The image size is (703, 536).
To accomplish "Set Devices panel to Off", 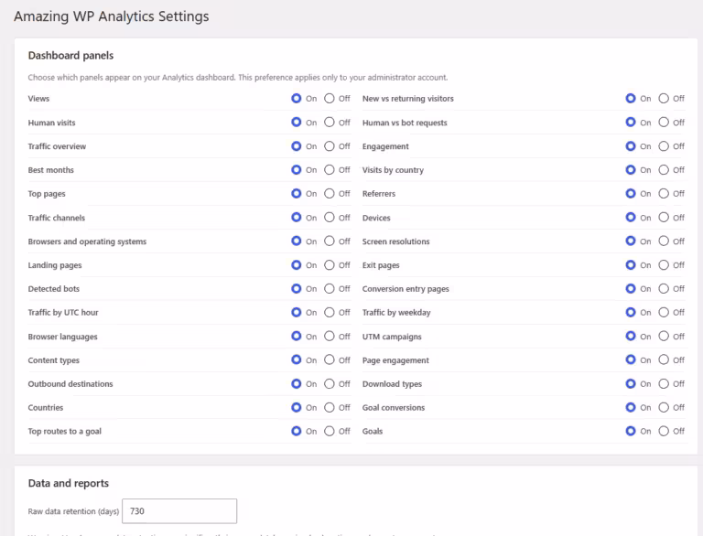I will [664, 217].
